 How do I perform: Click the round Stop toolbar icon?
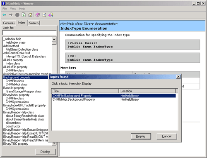coord(17,15)
